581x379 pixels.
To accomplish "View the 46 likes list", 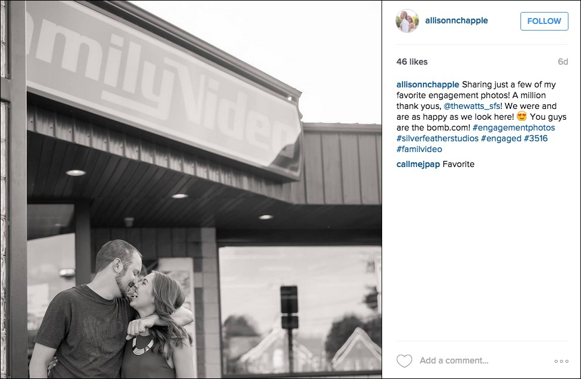I will coord(411,62).
